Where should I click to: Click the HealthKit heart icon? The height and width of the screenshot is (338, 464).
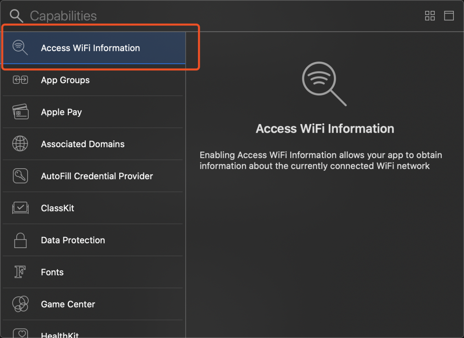(20, 333)
